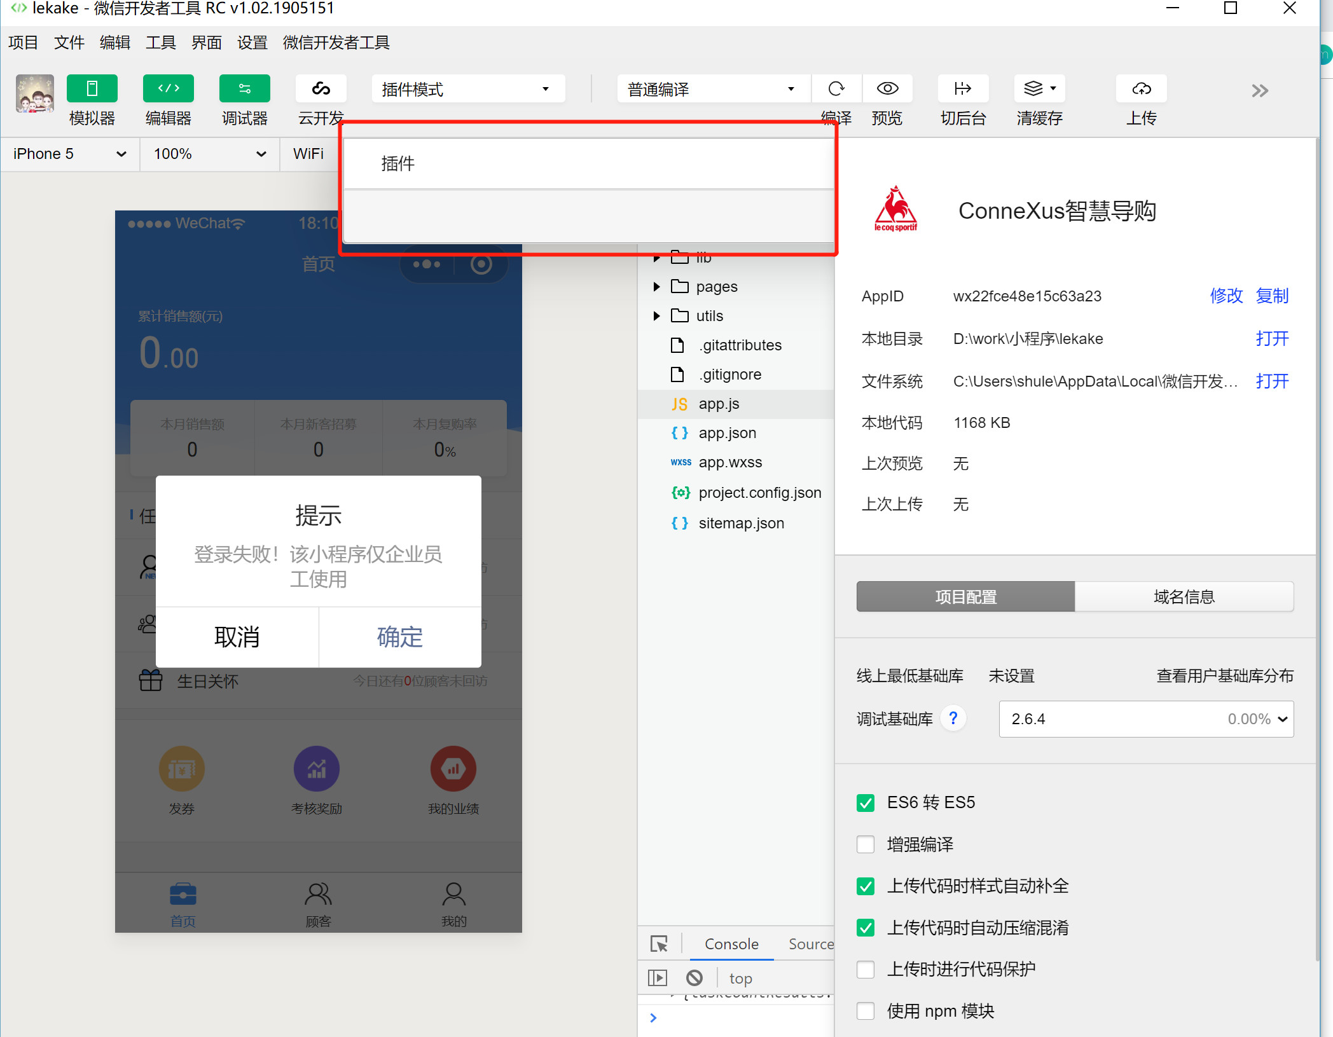Click the 考核奖励 icon
The height and width of the screenshot is (1037, 1333).
(x=317, y=769)
